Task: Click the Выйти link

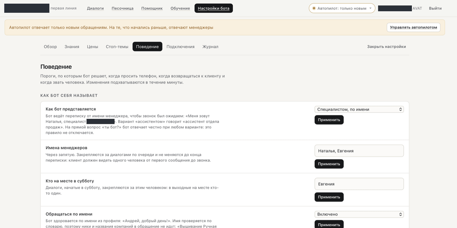Action: [435, 8]
